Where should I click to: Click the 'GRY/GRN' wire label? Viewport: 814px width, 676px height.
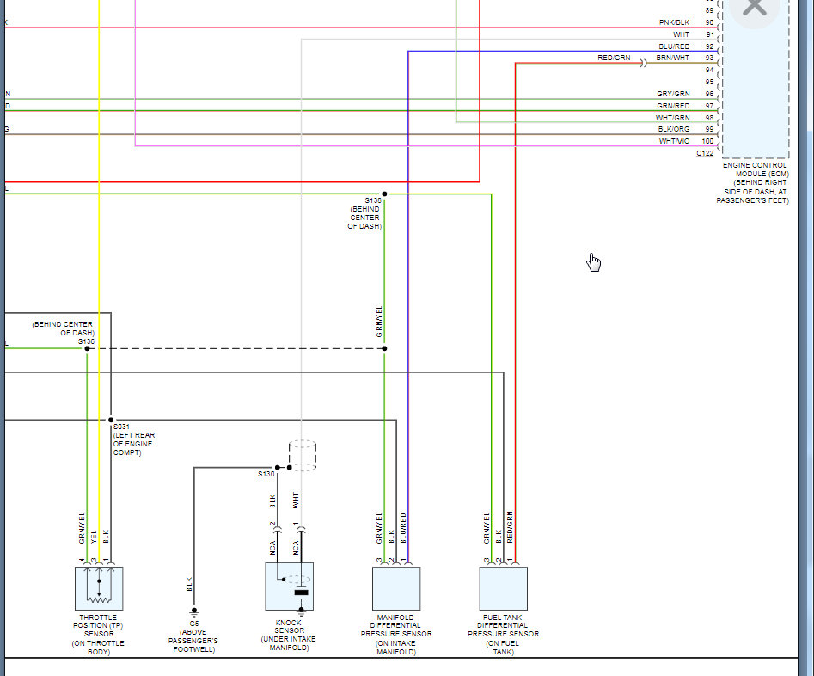tap(673, 94)
